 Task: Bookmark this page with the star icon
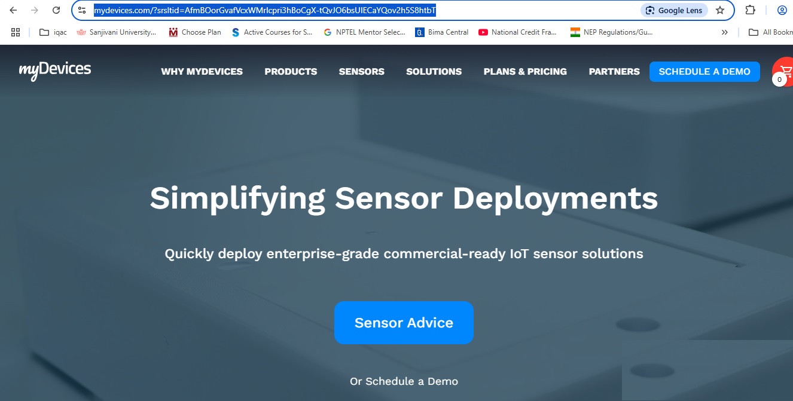720,10
